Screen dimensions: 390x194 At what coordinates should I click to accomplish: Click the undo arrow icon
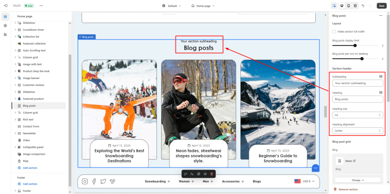[x=363, y=6]
